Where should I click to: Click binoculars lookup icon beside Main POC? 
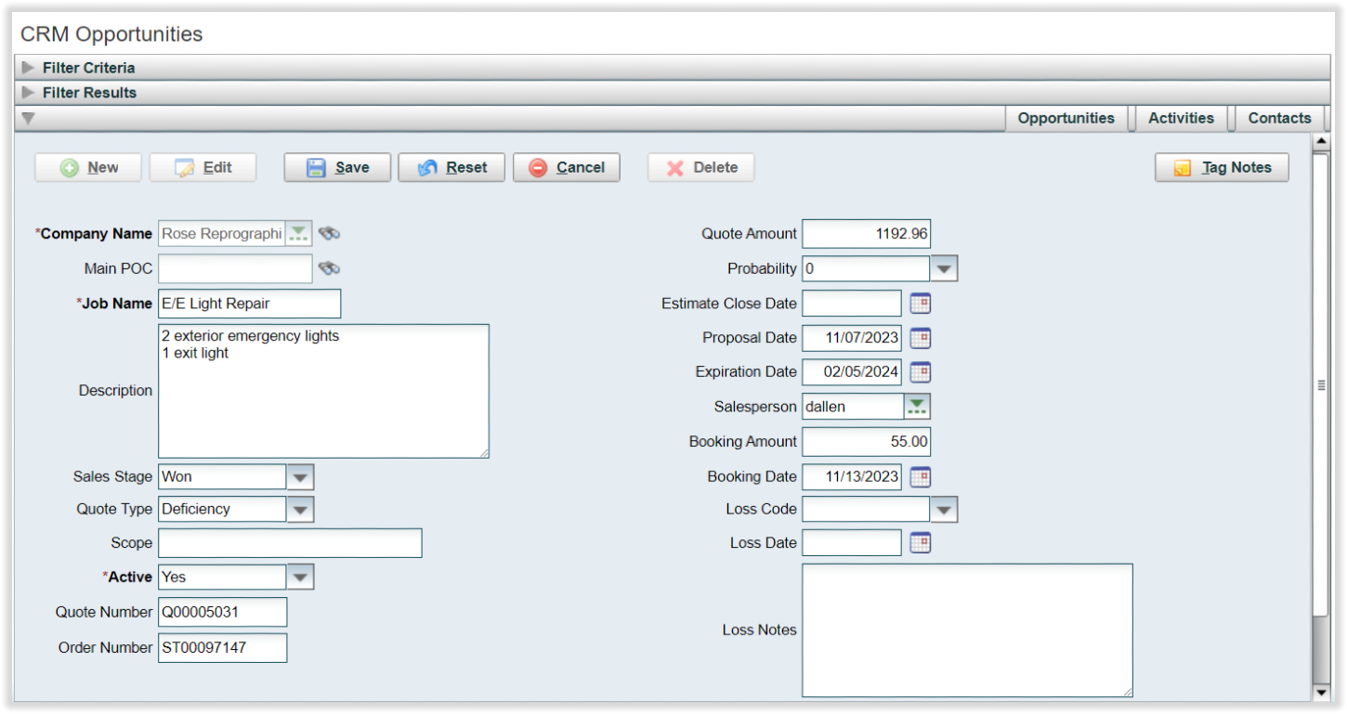[329, 269]
